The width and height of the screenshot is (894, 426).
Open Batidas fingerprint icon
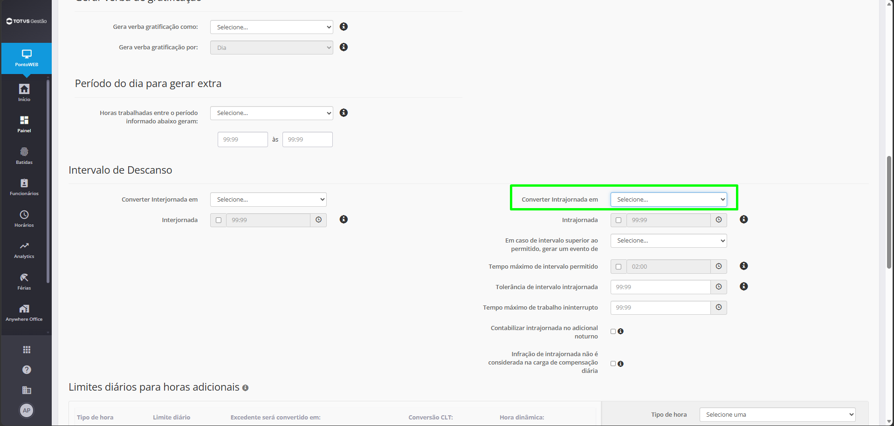click(24, 152)
